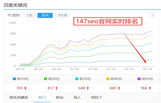This screenshot has height=103, width=161.
Task: Open the 排名关键词 tab
Action: (x=19, y=97)
